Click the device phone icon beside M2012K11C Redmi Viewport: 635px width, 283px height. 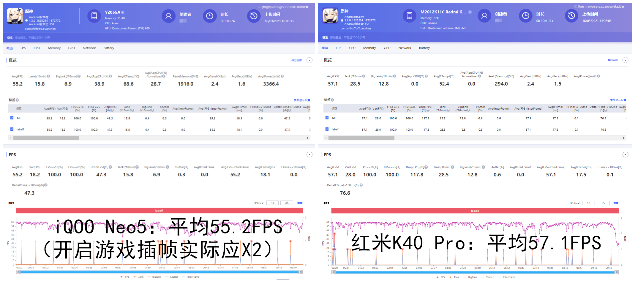click(409, 16)
